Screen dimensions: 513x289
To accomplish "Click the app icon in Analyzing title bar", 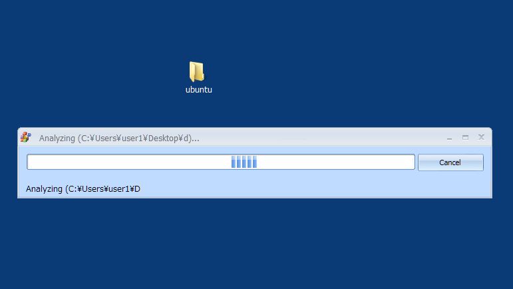I will 26,137.
